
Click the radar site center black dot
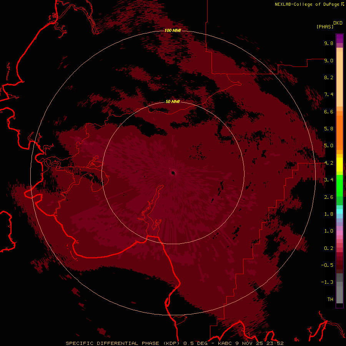tap(173, 173)
